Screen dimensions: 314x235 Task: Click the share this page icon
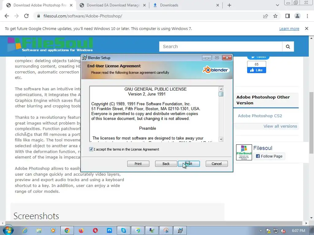click(266, 16)
